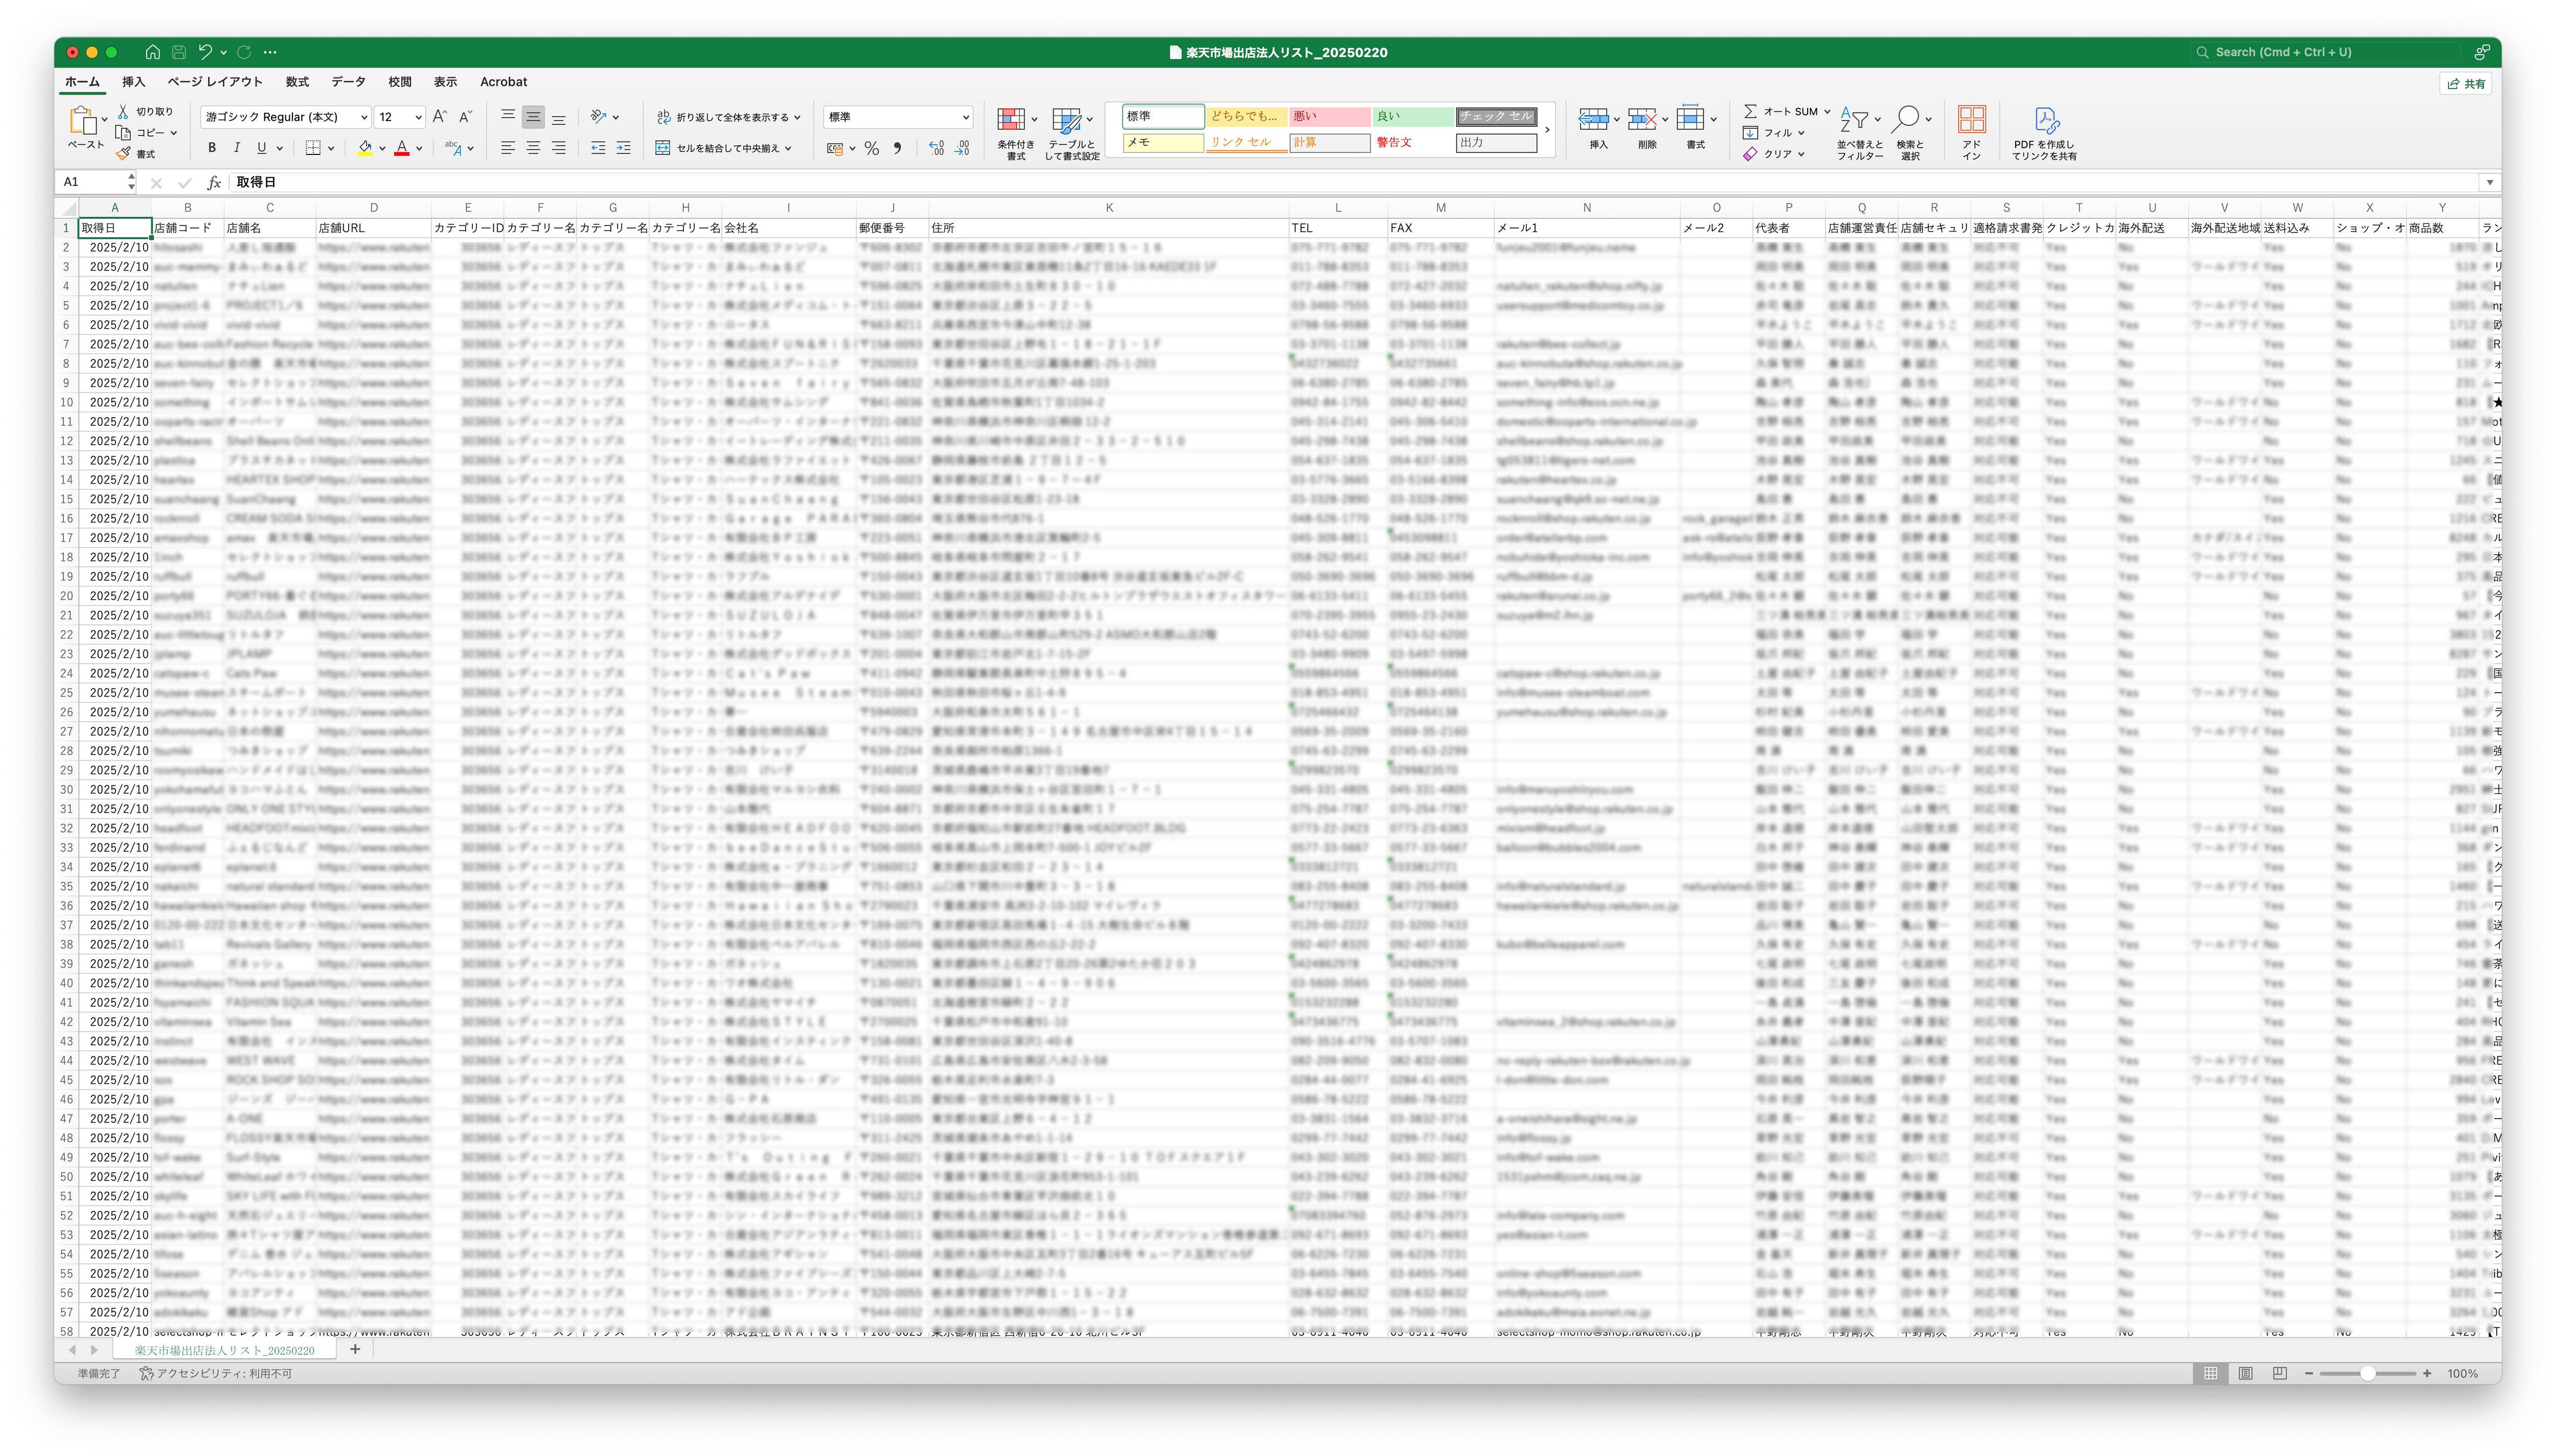Open the font name dropdown
Viewport: 2556px width, 1456px height.
tap(364, 117)
